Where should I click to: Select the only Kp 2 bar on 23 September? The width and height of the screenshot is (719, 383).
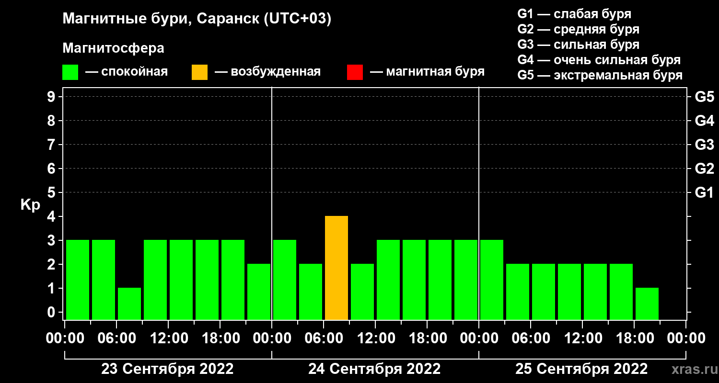click(259, 292)
